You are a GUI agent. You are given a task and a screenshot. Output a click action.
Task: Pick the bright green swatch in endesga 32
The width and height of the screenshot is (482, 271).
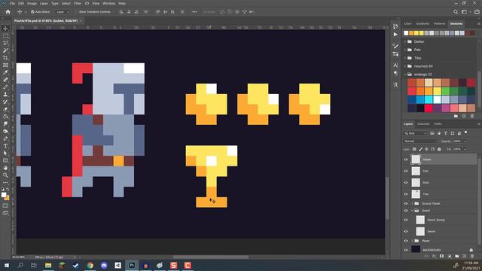(x=446, y=91)
